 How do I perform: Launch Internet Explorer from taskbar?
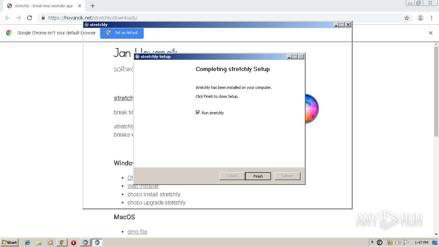coord(27,243)
